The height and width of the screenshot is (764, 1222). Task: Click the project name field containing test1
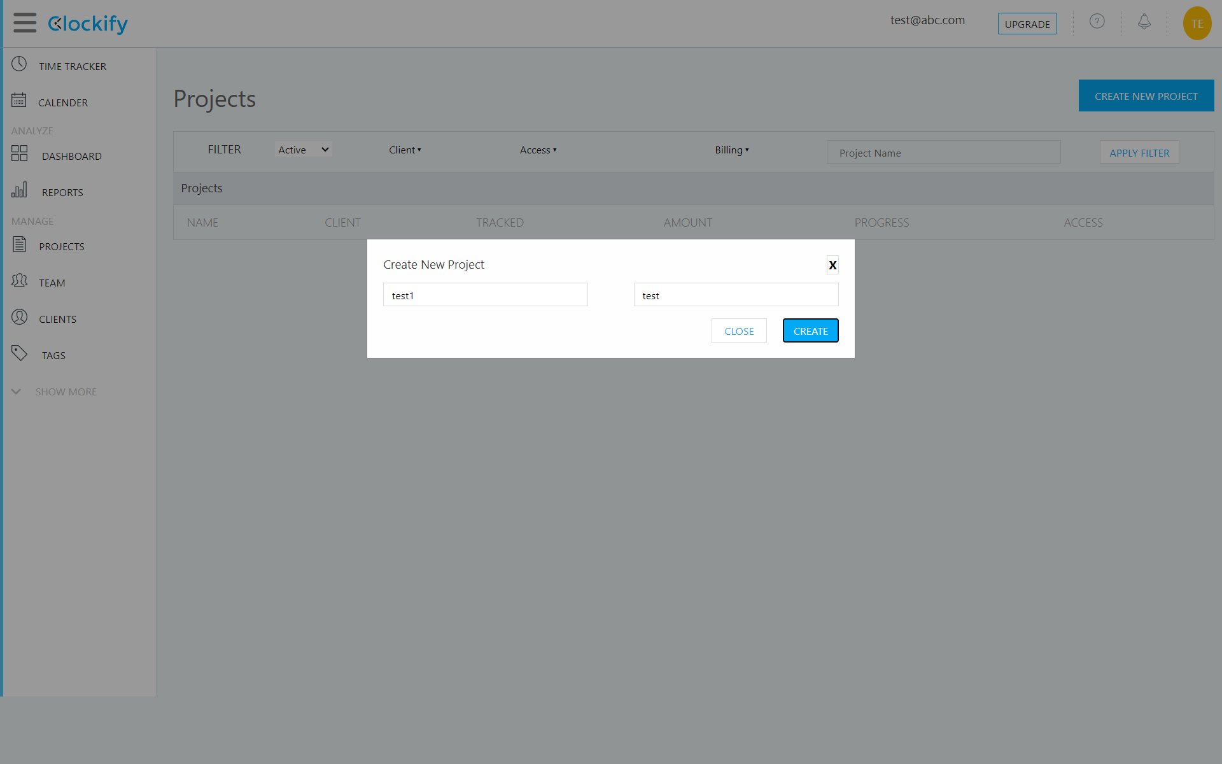click(x=485, y=295)
